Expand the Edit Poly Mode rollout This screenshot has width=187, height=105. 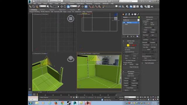pos(131,41)
